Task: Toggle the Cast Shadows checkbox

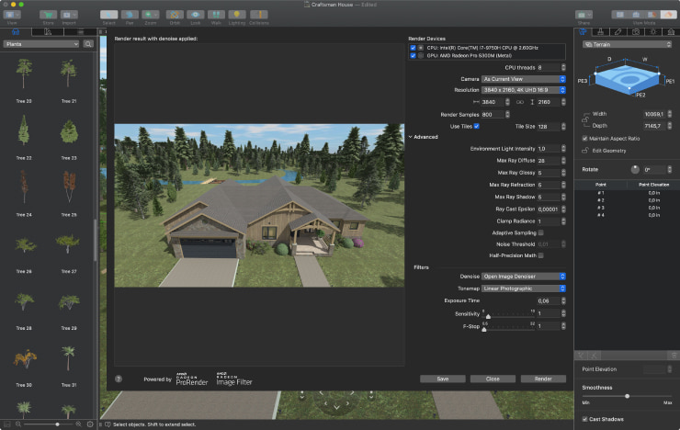Action: 584,419
